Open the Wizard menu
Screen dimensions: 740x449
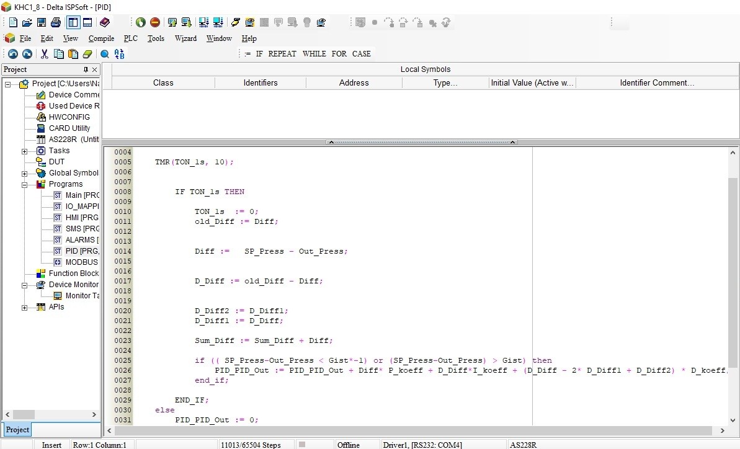[185, 38]
